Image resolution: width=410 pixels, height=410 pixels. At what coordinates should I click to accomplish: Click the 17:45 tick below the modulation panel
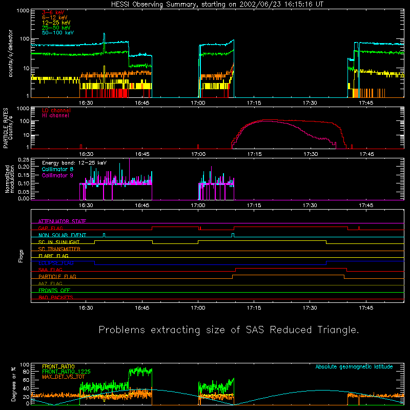[x=366, y=206]
